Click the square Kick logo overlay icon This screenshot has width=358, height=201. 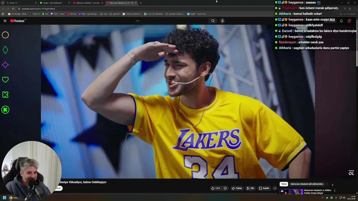[5, 95]
